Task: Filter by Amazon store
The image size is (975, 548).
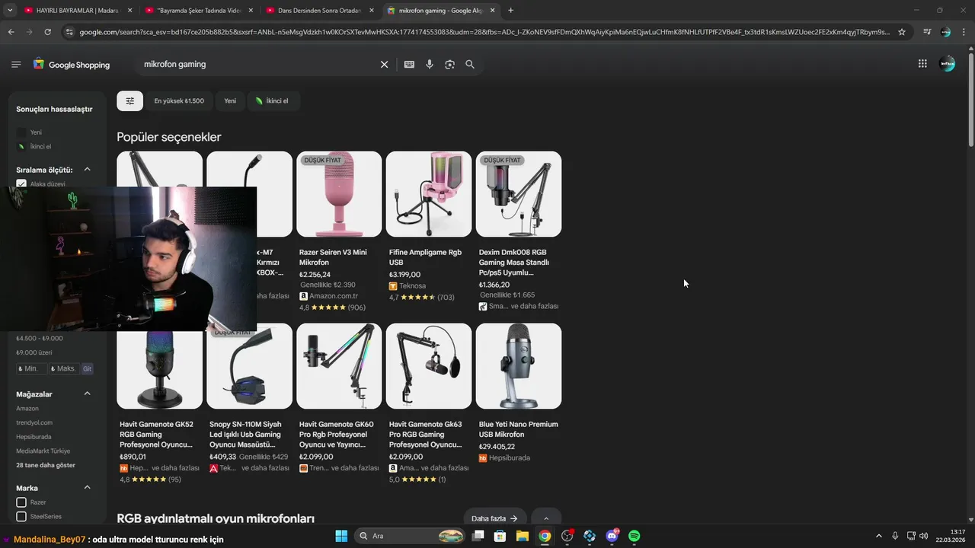Action: 27,409
